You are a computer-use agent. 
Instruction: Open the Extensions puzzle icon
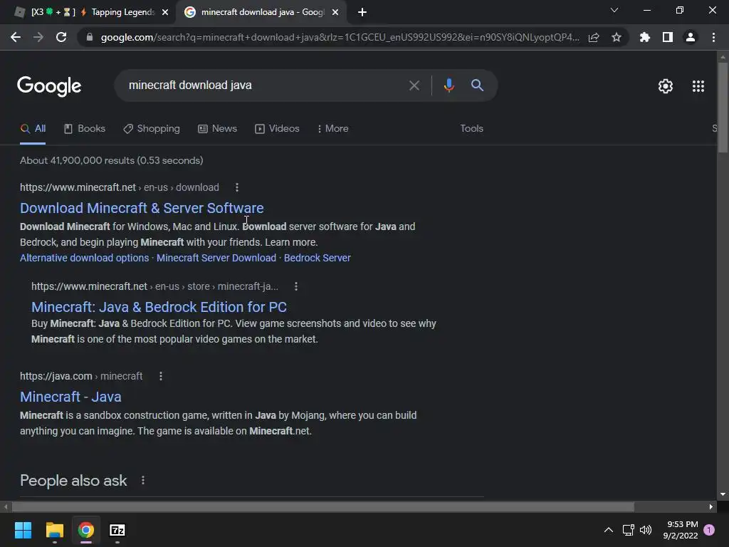coord(644,37)
